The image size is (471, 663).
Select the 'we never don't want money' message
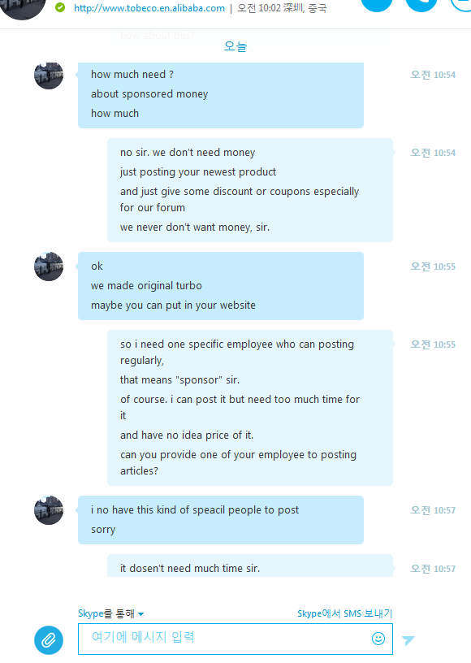(195, 227)
